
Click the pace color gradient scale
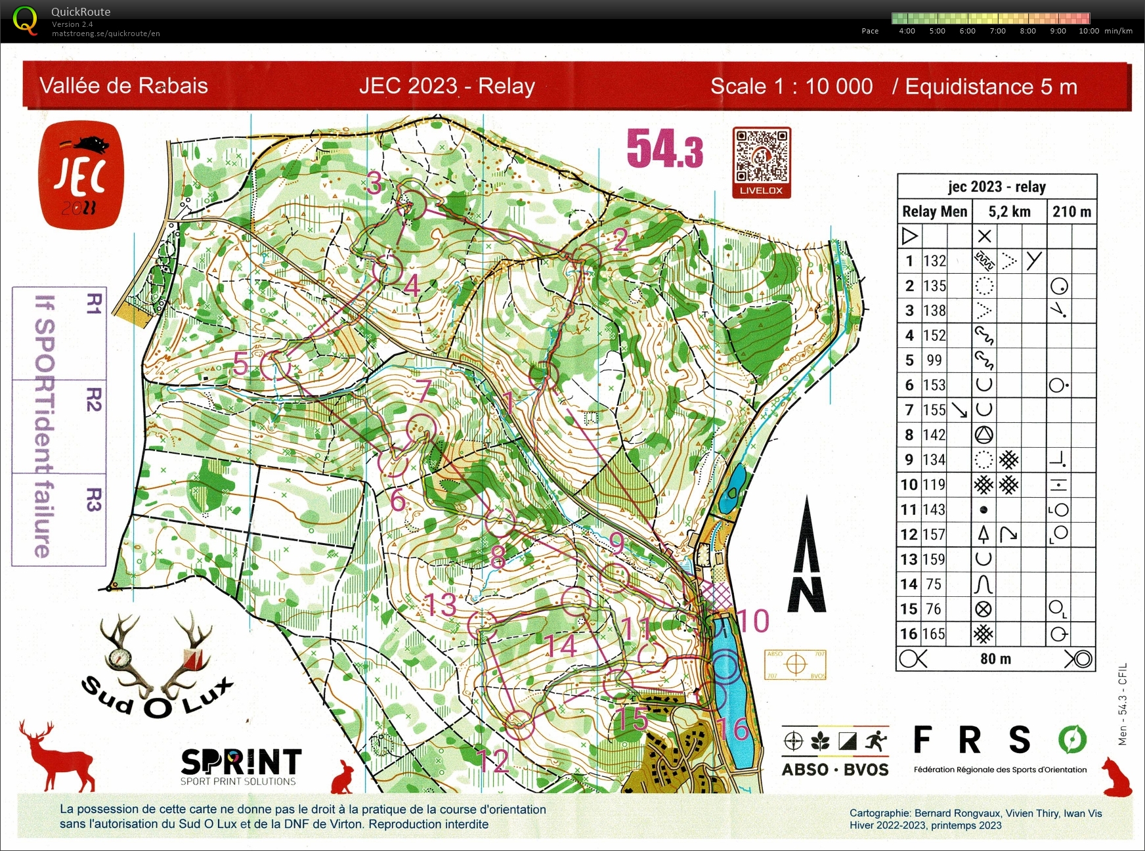click(990, 18)
